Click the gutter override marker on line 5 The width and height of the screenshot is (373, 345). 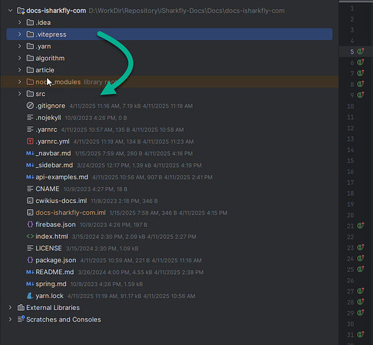point(361,51)
